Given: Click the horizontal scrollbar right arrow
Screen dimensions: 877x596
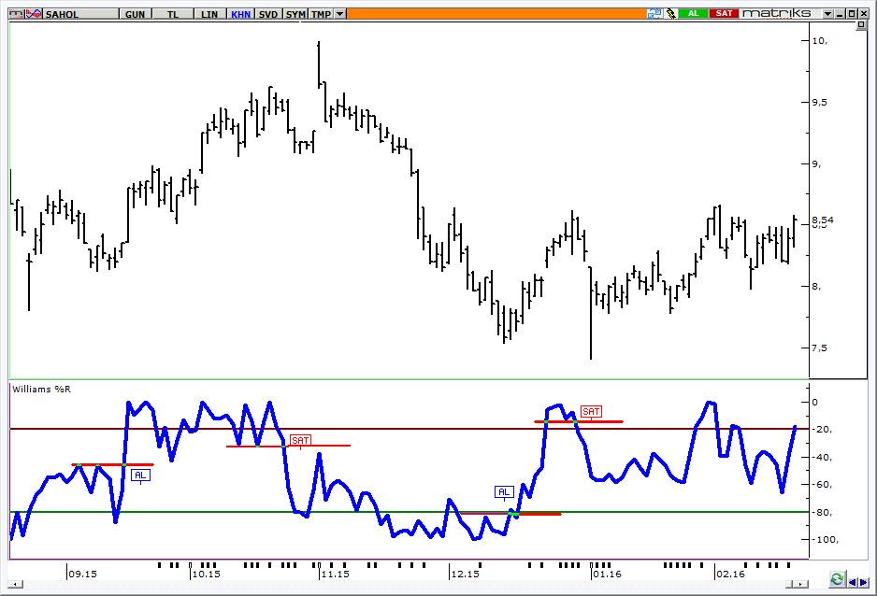Looking at the screenshot, I should pos(801,584).
